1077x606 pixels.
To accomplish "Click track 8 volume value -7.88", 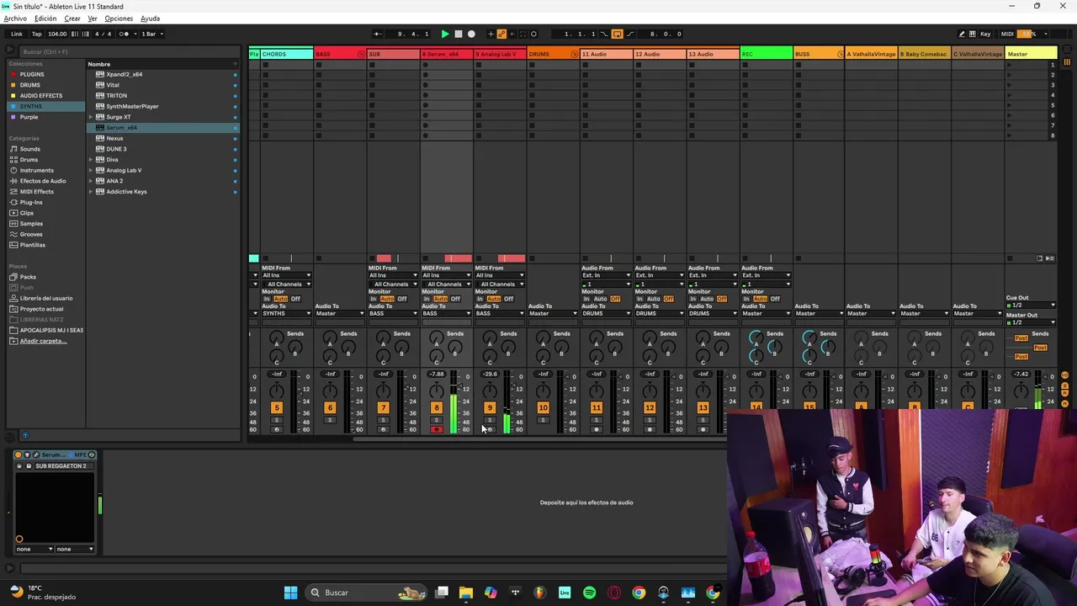I will coord(436,374).
